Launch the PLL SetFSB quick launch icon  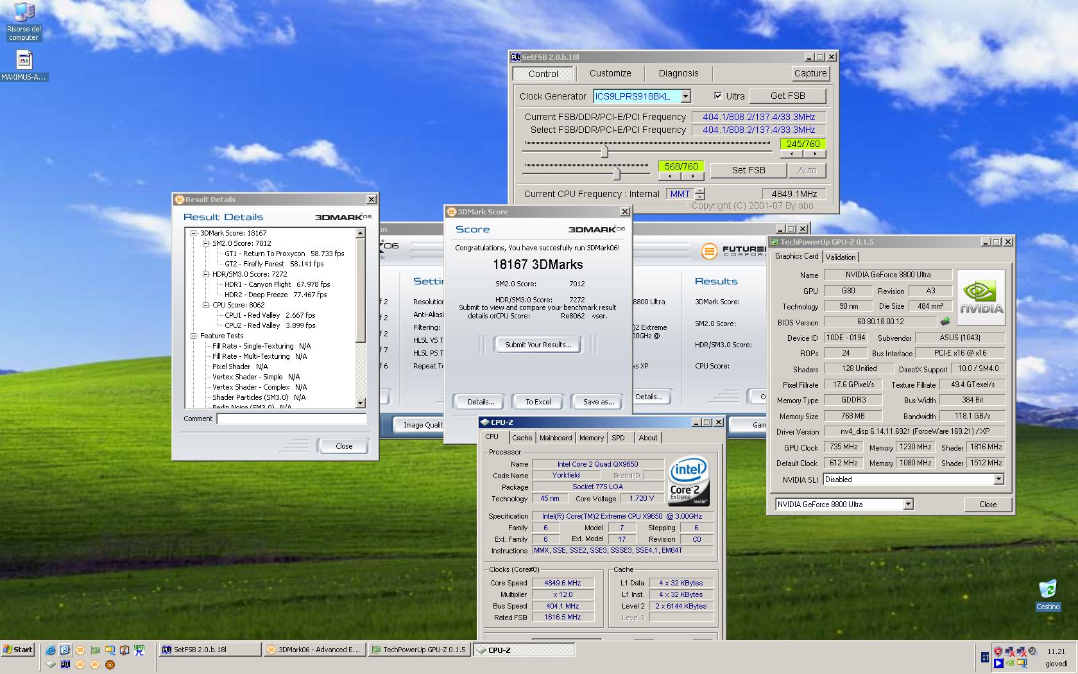(65, 664)
